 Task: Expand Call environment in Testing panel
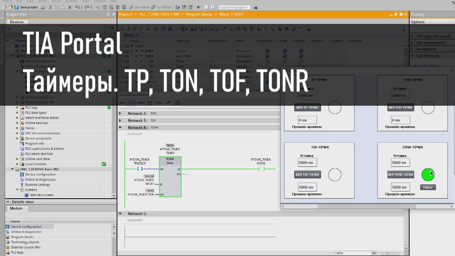(412, 43)
